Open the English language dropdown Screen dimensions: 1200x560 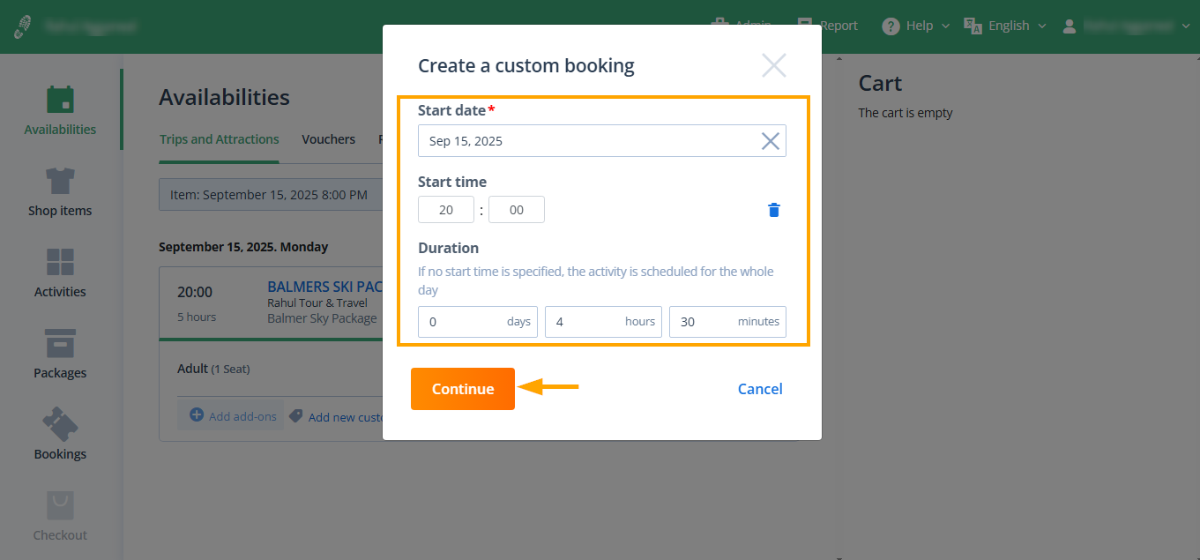coord(1005,26)
